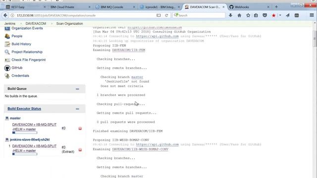The image size is (317, 178).
Task: Open Project Relationship in the sidebar
Action: click(27, 52)
